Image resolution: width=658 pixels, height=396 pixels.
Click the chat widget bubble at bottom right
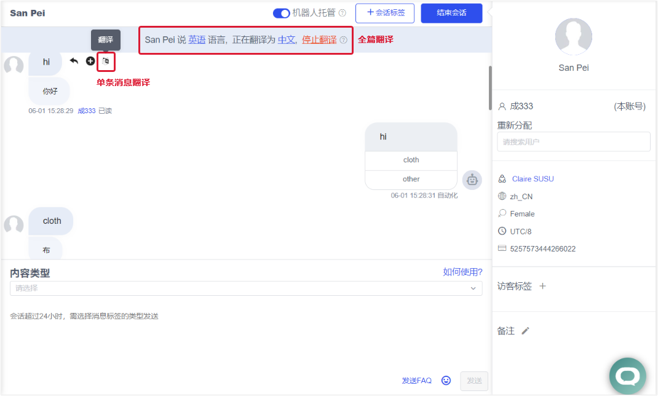(x=627, y=375)
